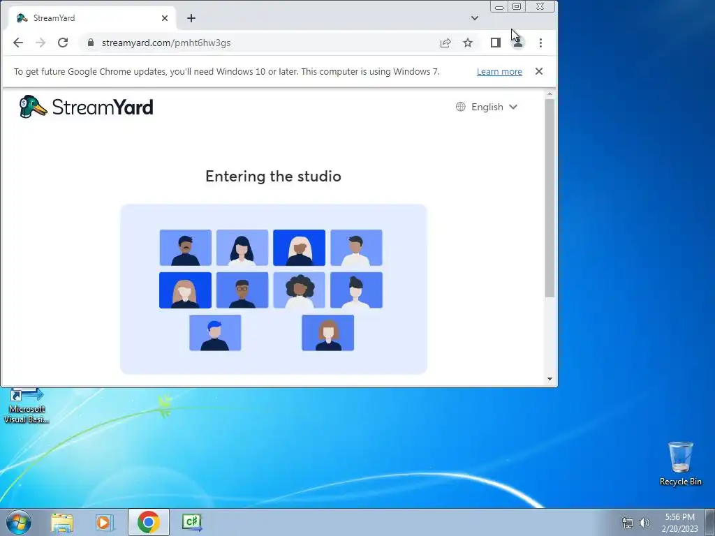Click the network tray icon
715x536 pixels.
pyautogui.click(x=628, y=523)
